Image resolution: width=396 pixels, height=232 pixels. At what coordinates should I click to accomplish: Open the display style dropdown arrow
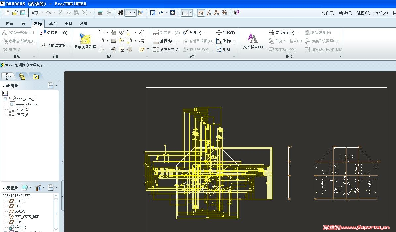[191, 12]
